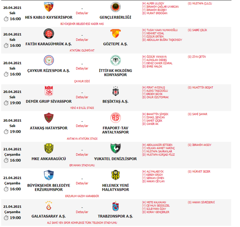Click the clock icon beside Atakaş Hatayspor match
This screenshot has height=227, width=240.
pyautogui.click(x=6, y=132)
